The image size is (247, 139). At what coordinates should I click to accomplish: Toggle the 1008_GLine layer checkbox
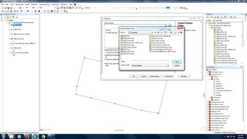(x=12, y=29)
